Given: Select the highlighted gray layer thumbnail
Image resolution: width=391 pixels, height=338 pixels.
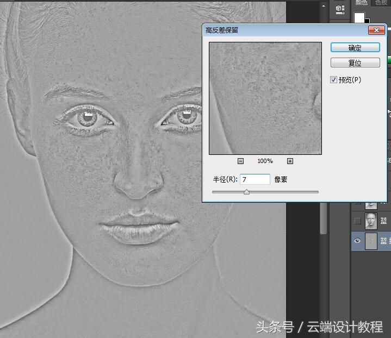Looking at the screenshot, I should [x=371, y=241].
